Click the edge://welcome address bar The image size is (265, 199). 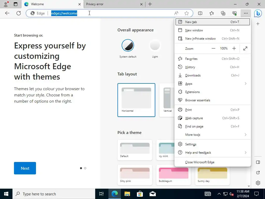tap(110, 13)
